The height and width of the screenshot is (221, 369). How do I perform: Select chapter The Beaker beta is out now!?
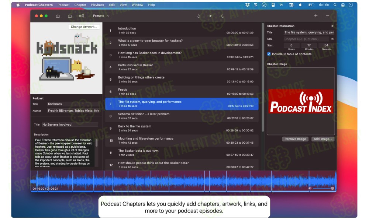click(x=182, y=152)
